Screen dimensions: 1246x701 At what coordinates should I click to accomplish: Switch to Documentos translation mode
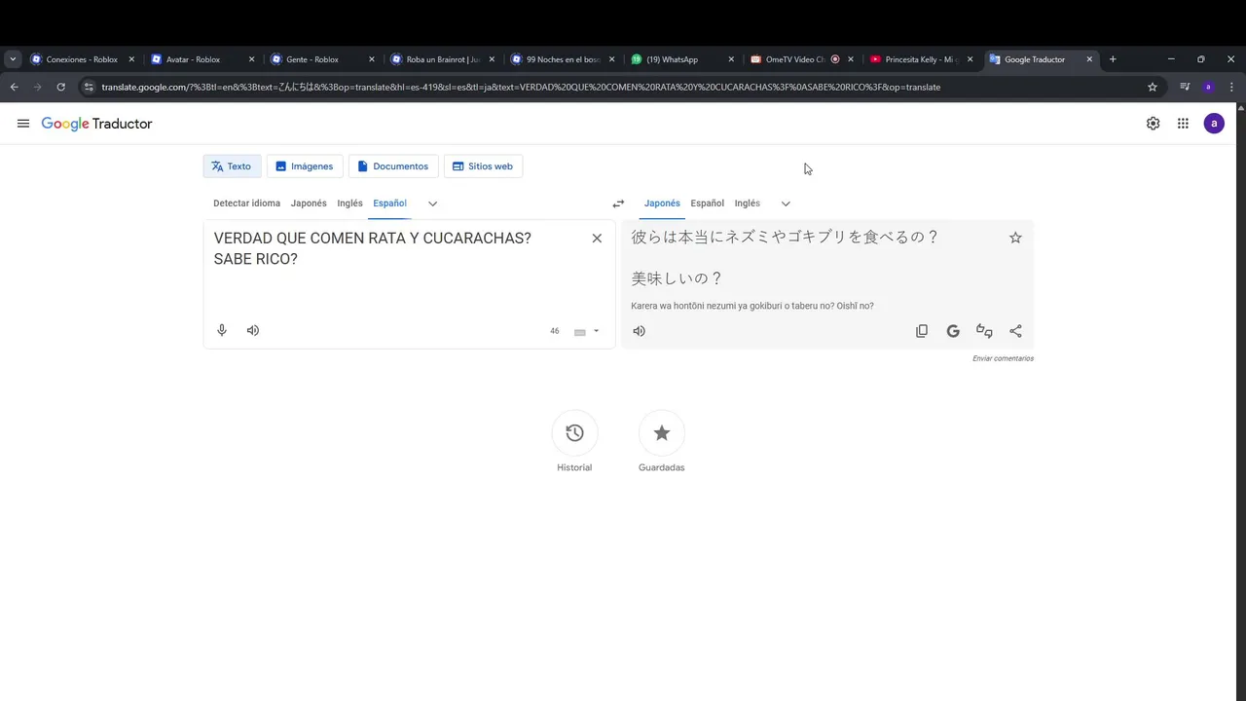[393, 166]
